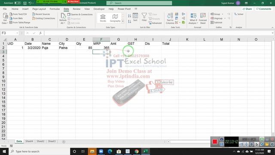Switch to the Power Pivot tab
Viewport: 275px width, 155px height.
coord(124,9)
